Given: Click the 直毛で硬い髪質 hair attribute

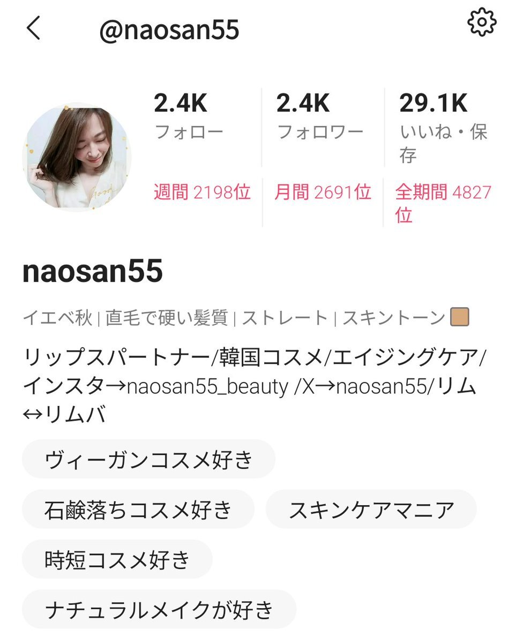Looking at the screenshot, I should coord(167,317).
